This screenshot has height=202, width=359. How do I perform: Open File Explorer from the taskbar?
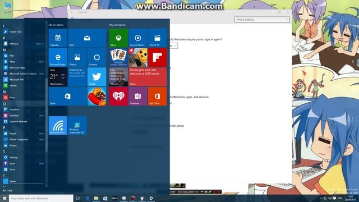(96, 198)
